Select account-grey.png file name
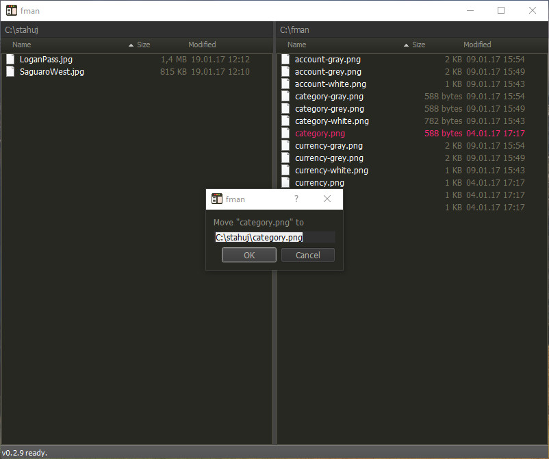Image resolution: width=549 pixels, height=459 pixels. click(x=328, y=72)
